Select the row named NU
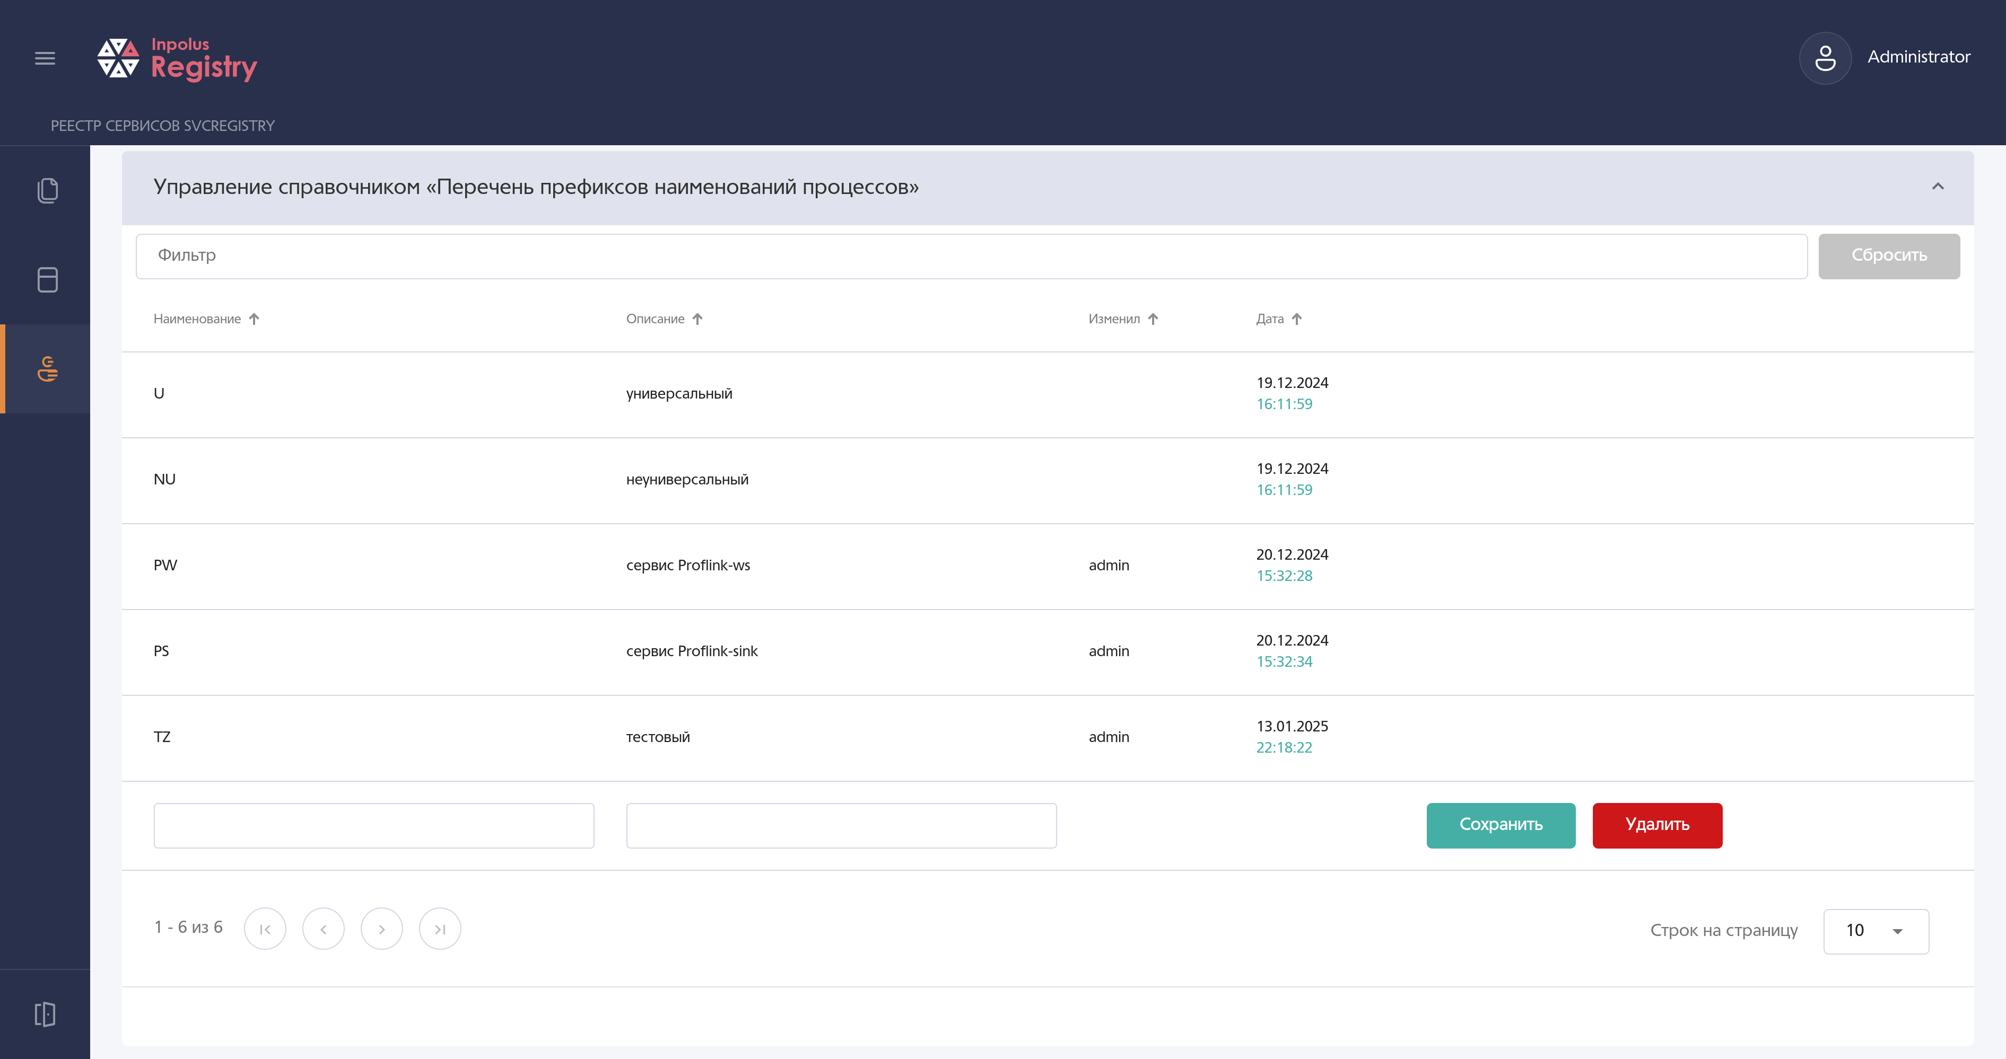The width and height of the screenshot is (2006, 1059). coord(1048,480)
